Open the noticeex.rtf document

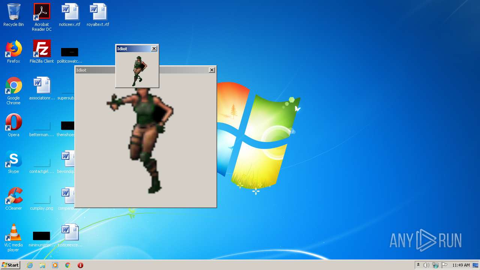[70, 15]
